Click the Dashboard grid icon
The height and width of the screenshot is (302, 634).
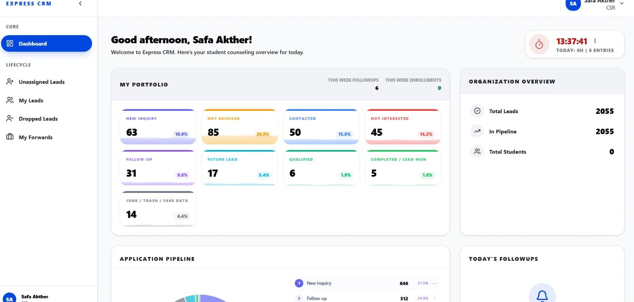tap(10, 44)
